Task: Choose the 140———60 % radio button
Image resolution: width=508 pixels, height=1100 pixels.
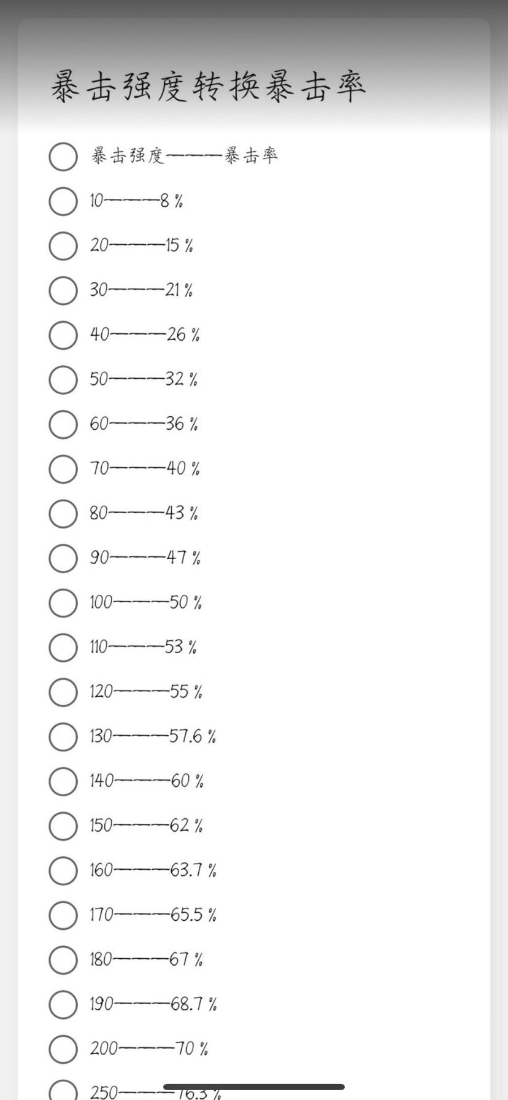Action: (x=63, y=781)
